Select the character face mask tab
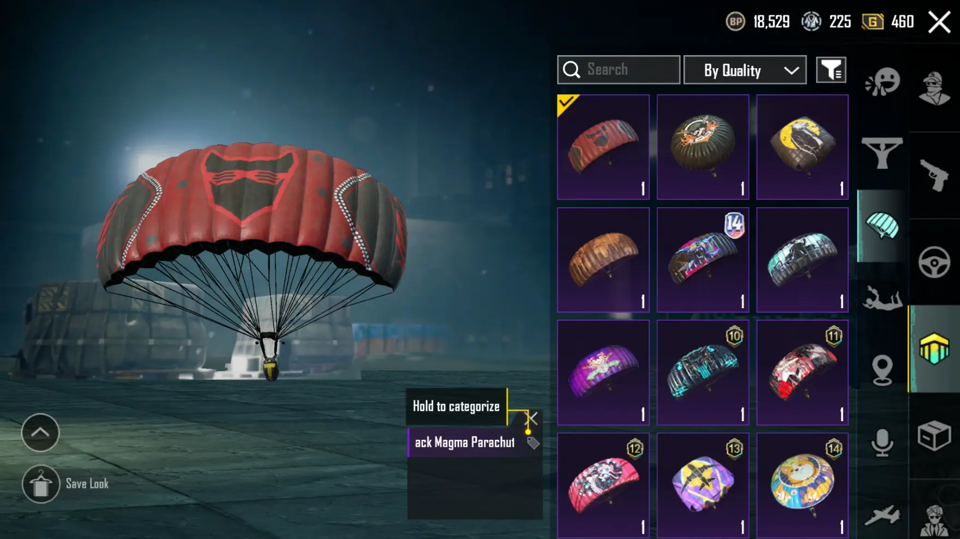 (934, 87)
